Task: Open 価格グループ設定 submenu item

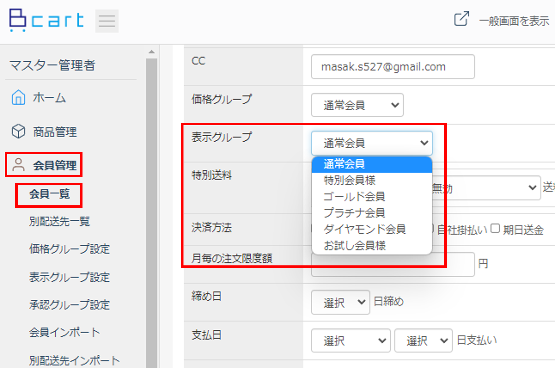Action: pyautogui.click(x=69, y=249)
